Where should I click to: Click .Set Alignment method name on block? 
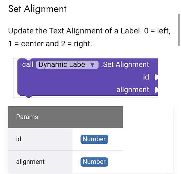point(125,64)
